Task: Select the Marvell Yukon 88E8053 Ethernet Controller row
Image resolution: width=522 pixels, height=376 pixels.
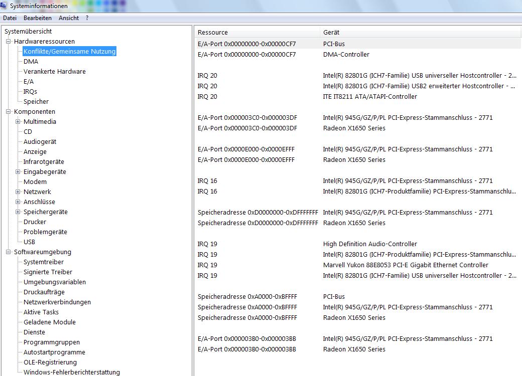Action: [357, 265]
